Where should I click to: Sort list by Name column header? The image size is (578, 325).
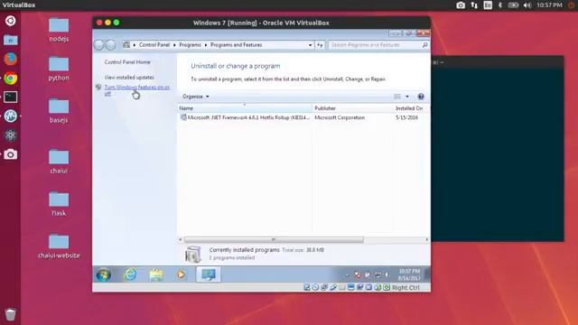point(245,108)
